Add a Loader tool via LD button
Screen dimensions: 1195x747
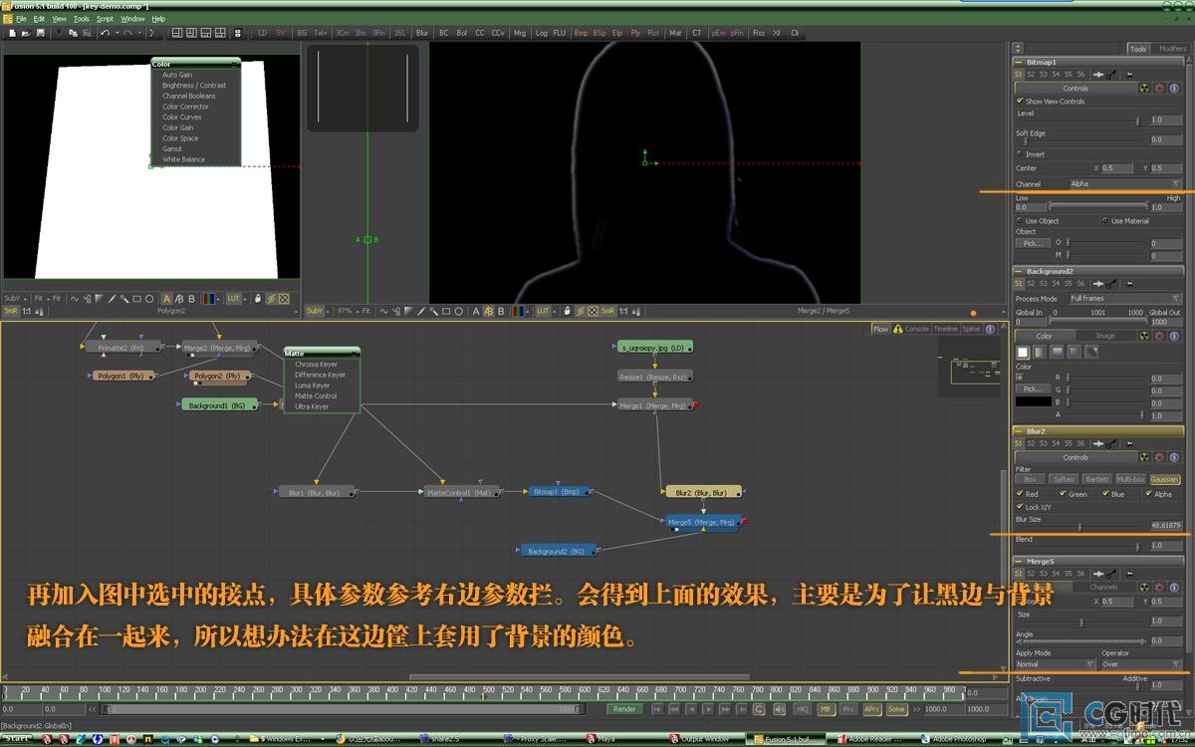click(263, 33)
